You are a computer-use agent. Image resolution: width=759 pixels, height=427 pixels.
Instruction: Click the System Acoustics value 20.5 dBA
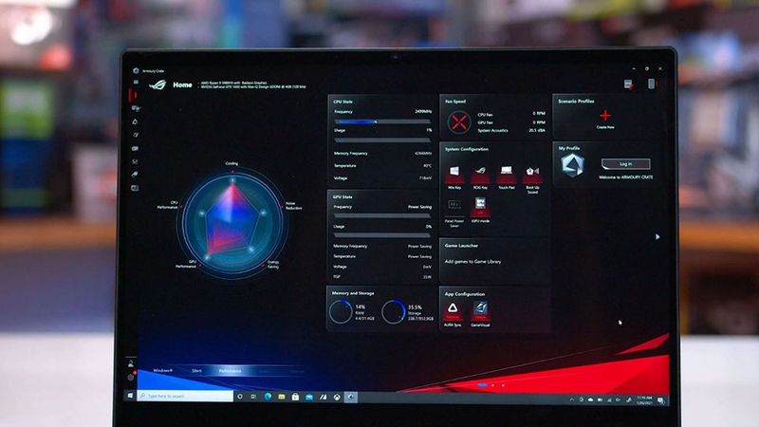[x=537, y=130]
